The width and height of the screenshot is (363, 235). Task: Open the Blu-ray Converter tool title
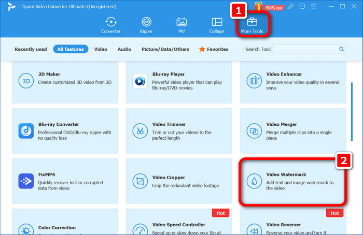point(59,124)
